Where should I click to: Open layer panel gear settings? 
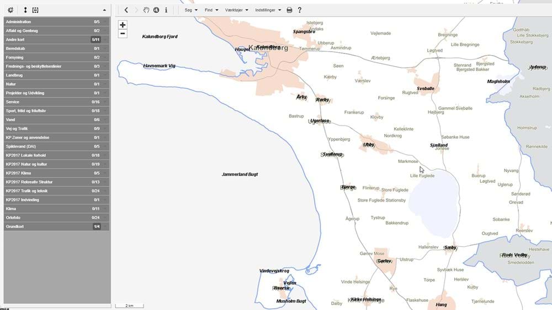tap(10, 10)
